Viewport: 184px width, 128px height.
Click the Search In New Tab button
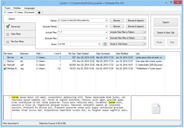point(166,33)
